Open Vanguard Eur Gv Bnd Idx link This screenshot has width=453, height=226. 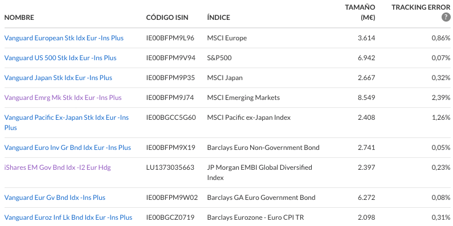pyautogui.click(x=55, y=198)
